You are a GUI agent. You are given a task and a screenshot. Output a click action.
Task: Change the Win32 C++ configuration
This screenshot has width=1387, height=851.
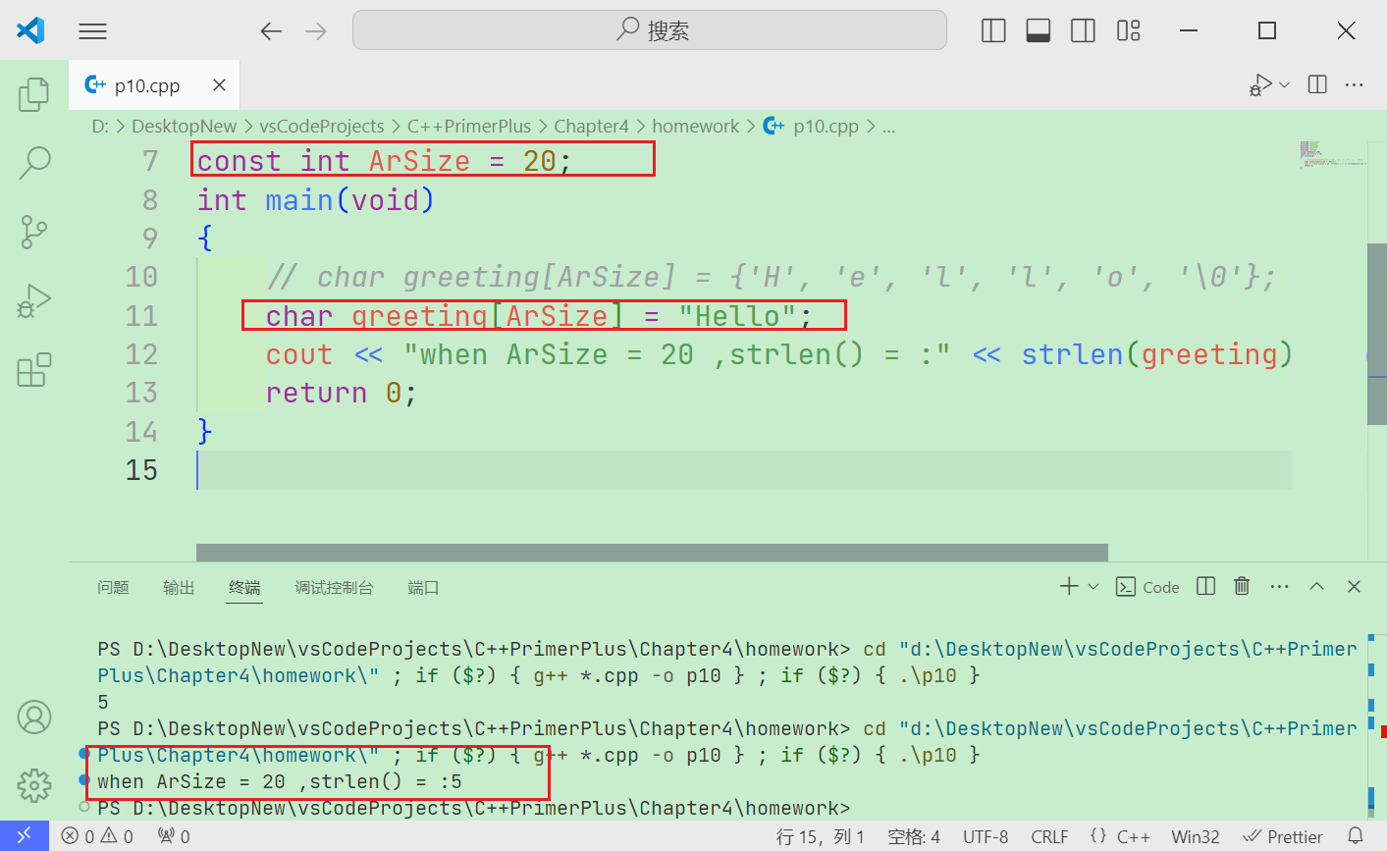(1196, 836)
